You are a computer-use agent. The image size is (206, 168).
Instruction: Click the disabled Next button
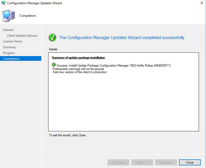pos(142,162)
